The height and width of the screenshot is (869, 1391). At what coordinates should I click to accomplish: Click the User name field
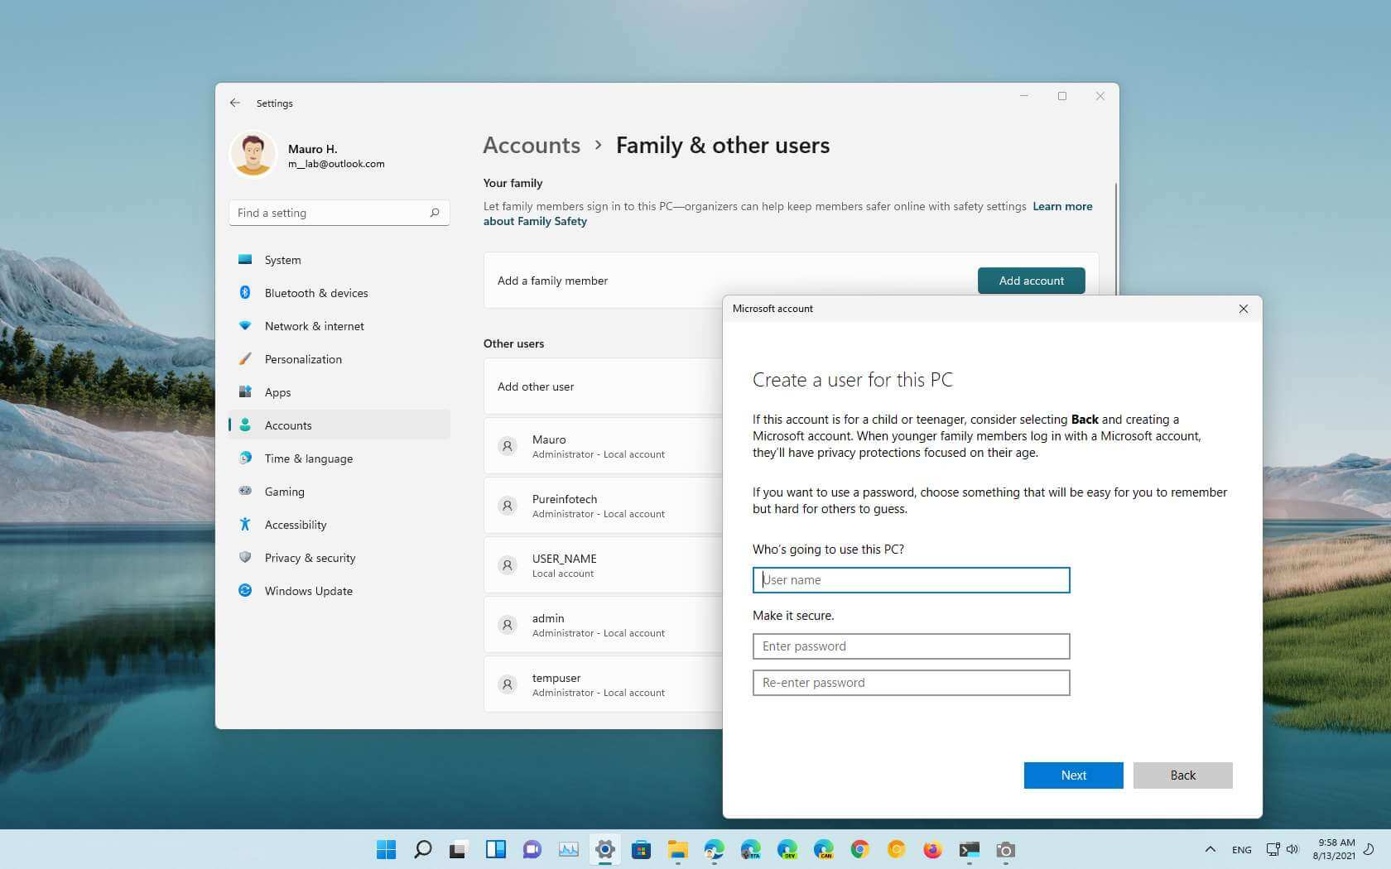click(911, 580)
